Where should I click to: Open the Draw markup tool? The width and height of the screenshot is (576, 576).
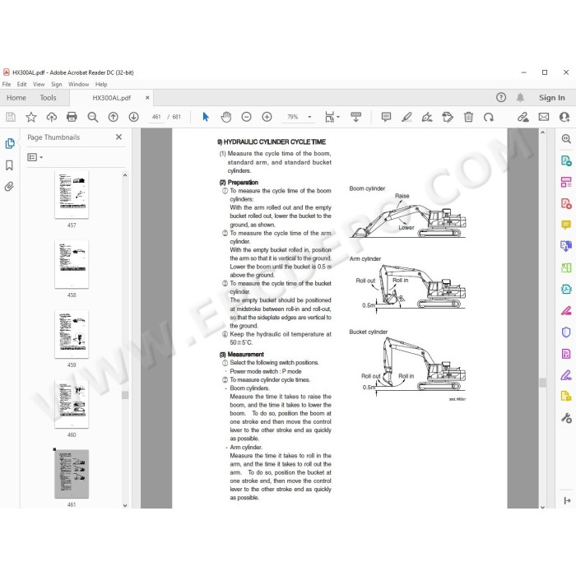[x=427, y=117]
